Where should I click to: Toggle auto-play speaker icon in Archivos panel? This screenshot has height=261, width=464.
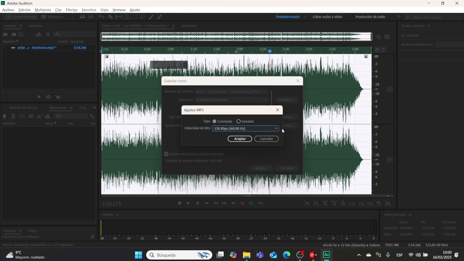[58, 97]
